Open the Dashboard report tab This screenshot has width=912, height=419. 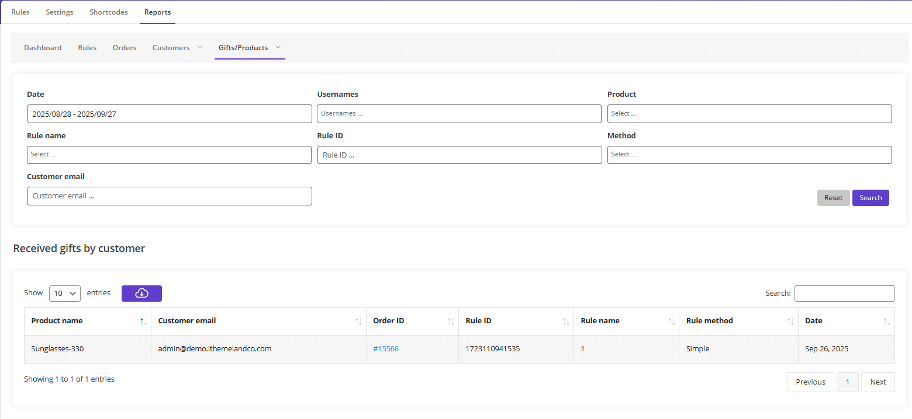click(43, 48)
